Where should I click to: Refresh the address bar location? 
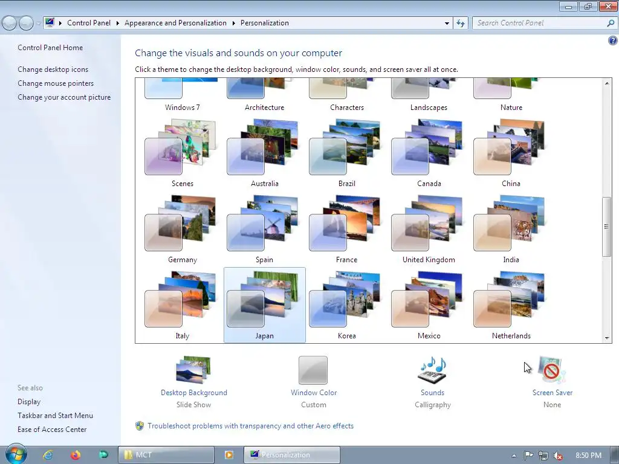[461, 23]
